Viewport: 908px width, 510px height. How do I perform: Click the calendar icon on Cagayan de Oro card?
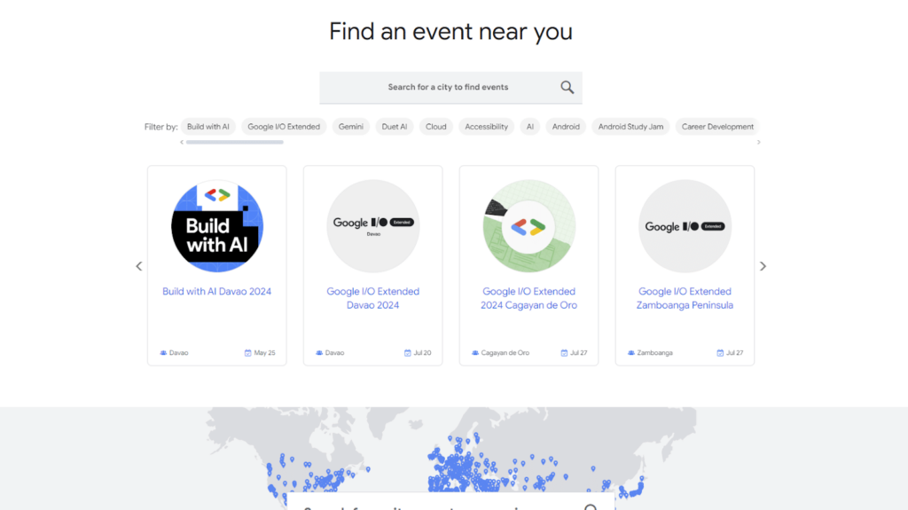(x=564, y=352)
